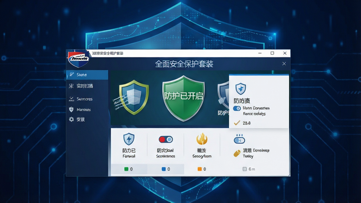The width and height of the screenshot is (361, 203).
Task: Click the blue and gold shield graphic
Action: click(x=134, y=97)
